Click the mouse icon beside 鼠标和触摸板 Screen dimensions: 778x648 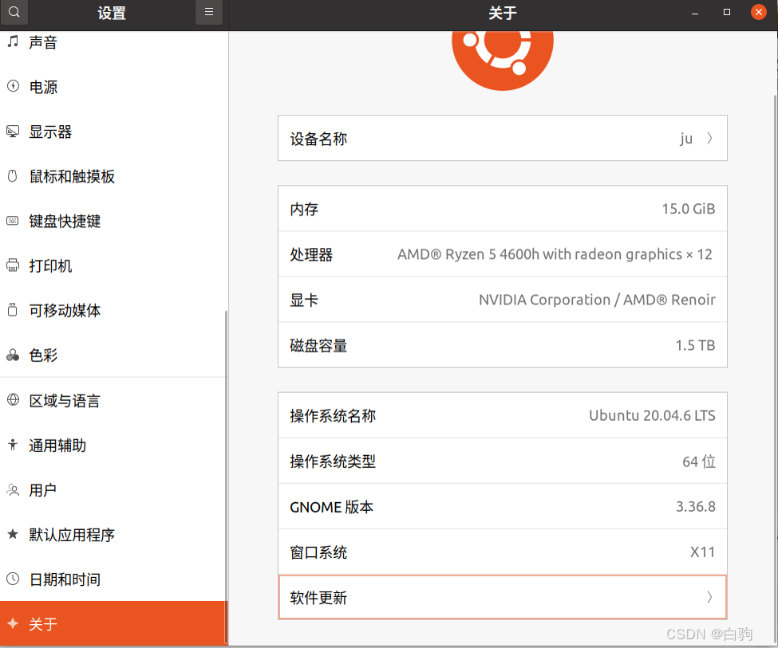tap(13, 176)
